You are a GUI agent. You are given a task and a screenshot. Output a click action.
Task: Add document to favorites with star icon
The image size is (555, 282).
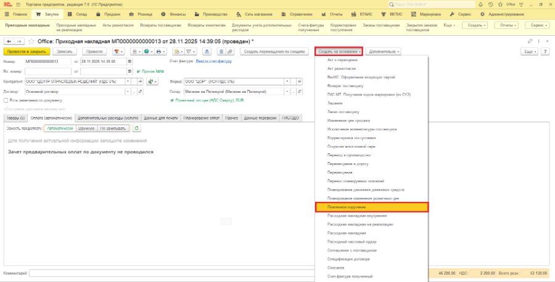(31, 41)
